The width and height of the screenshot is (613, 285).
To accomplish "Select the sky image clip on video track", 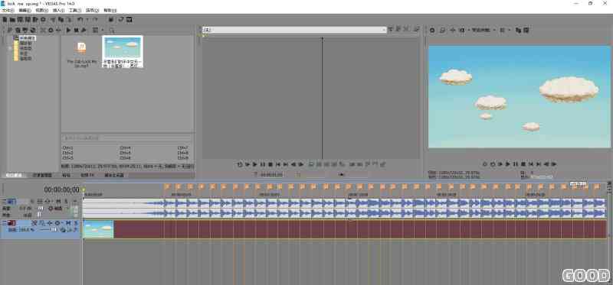I will pos(98,229).
